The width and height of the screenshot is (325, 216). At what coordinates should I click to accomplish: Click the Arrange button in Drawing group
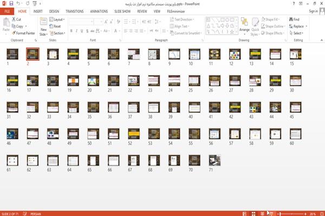point(244,26)
